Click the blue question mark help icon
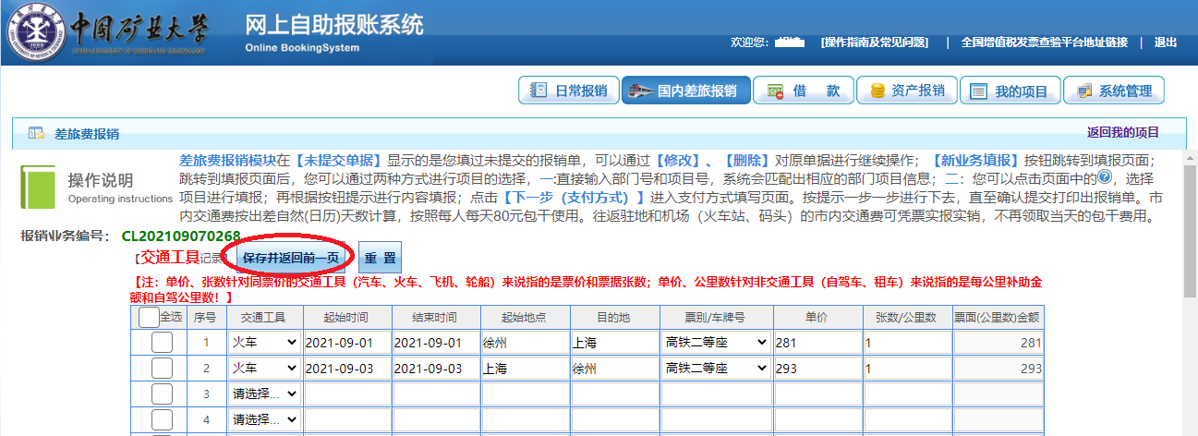The image size is (1198, 436). pyautogui.click(x=1104, y=178)
